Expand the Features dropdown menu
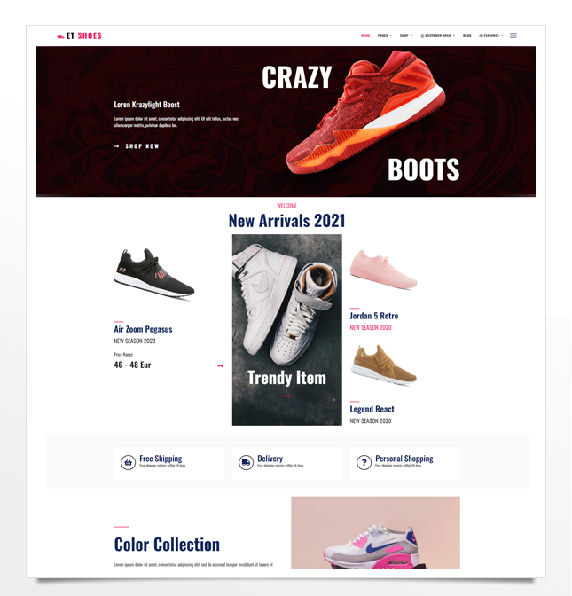572x596 pixels. point(491,35)
